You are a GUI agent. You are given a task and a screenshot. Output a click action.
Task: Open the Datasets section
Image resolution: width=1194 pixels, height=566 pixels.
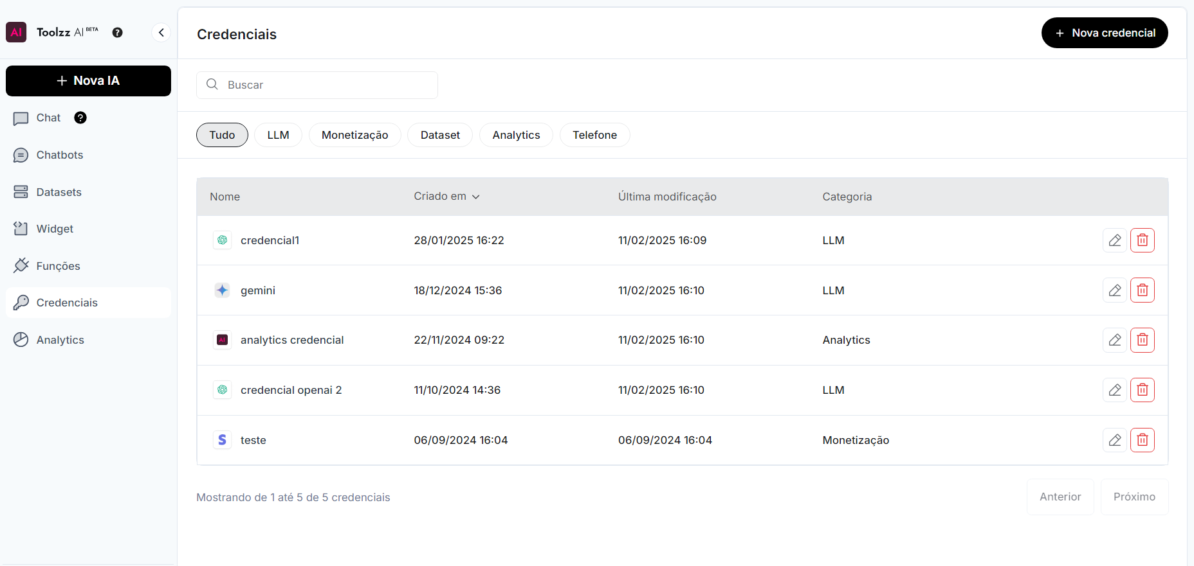pos(88,192)
